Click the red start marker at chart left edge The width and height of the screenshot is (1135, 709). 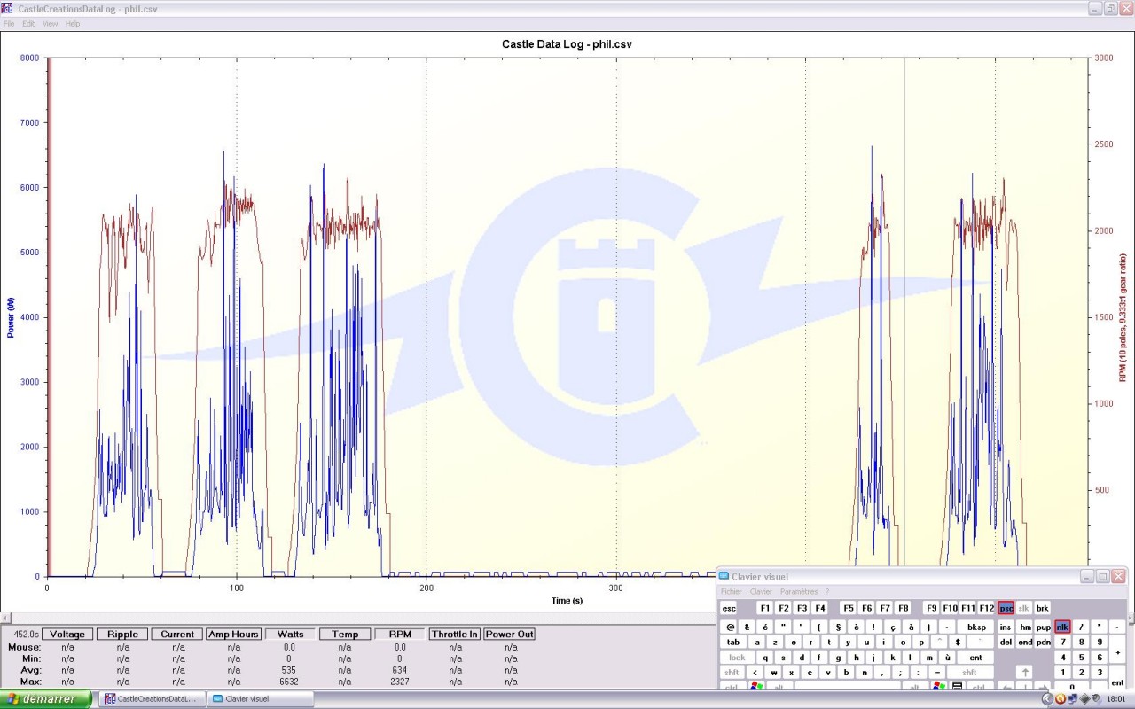(x=49, y=316)
